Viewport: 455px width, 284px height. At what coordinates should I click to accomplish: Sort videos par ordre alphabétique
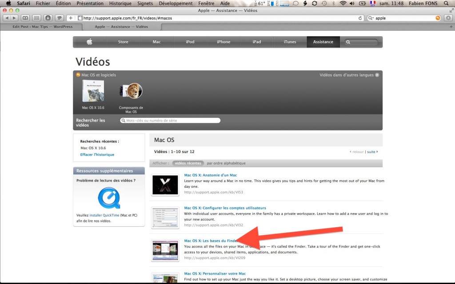(226, 163)
